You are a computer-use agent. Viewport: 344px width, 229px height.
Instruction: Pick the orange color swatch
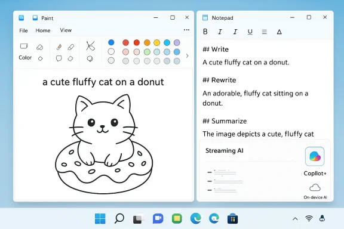tap(147, 42)
